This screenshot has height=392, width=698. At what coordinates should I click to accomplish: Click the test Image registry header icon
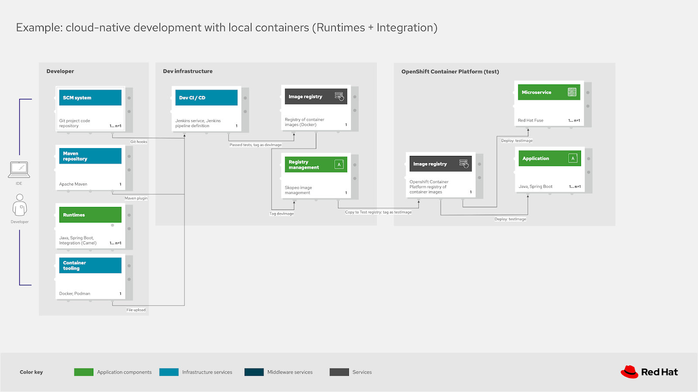click(464, 164)
